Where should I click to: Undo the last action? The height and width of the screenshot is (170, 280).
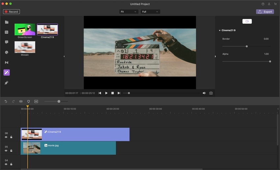coord(6,101)
